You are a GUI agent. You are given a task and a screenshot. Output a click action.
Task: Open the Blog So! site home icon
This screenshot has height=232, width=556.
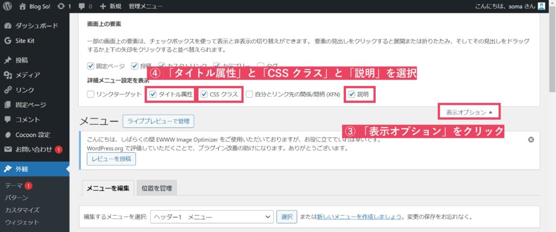pos(22,7)
